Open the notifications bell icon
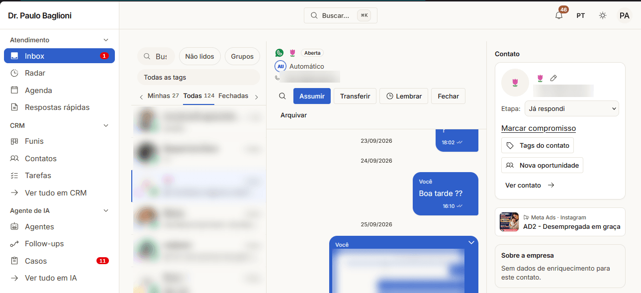 pyautogui.click(x=559, y=15)
